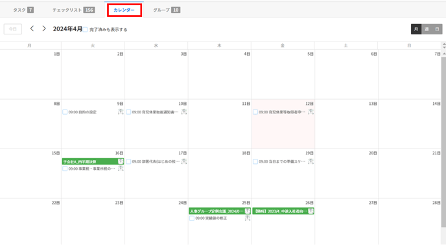The width and height of the screenshot is (446, 245).
Task: Open the チェックリスト tab
Action: click(x=74, y=10)
